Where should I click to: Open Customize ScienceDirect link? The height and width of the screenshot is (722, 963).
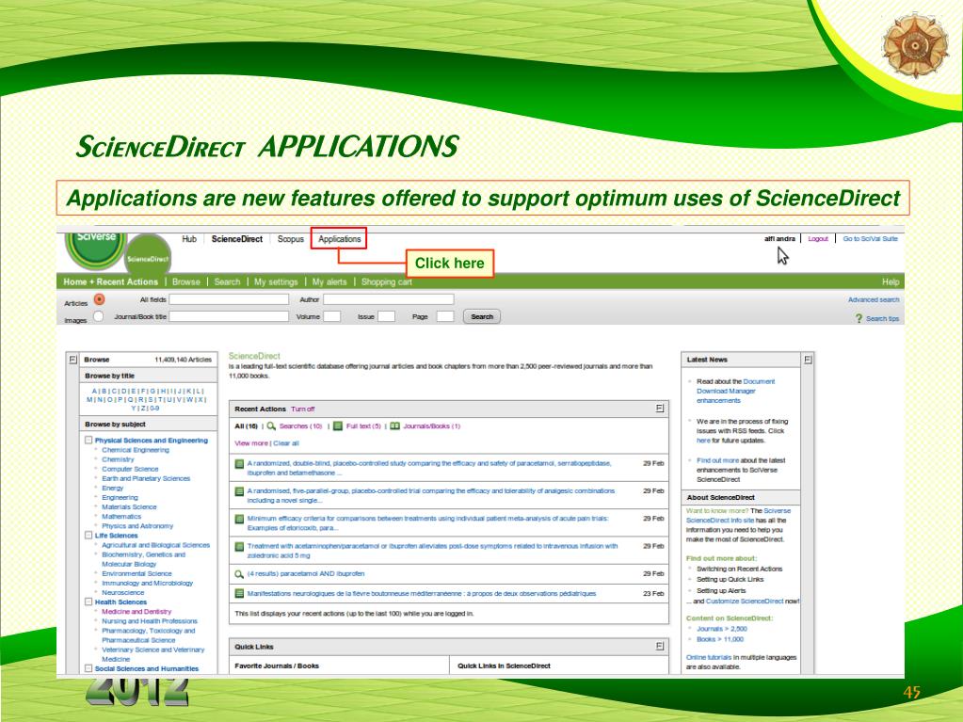[745, 602]
